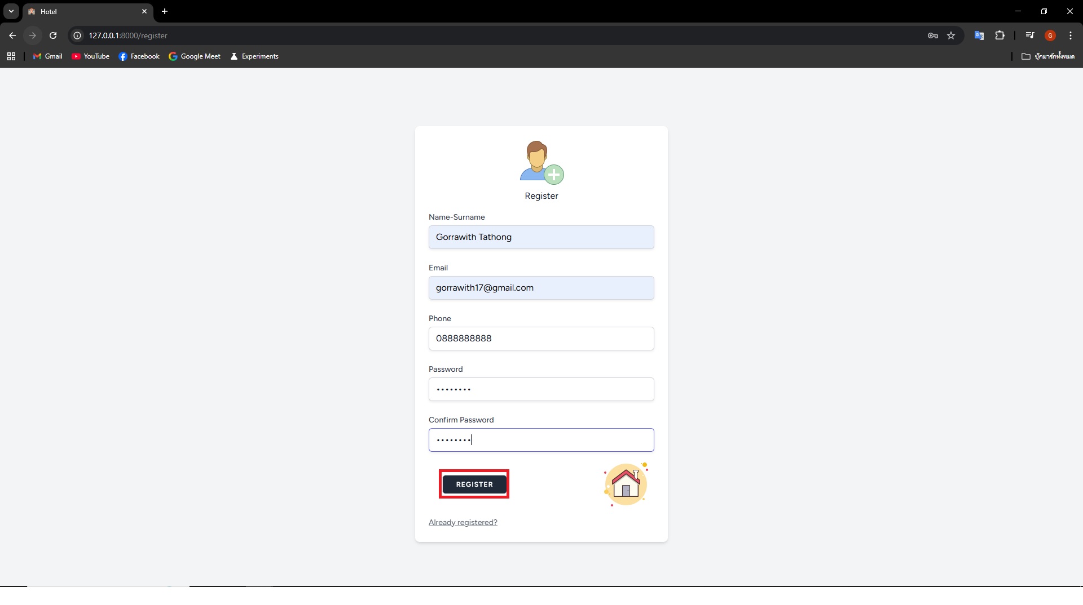
Task: Focus the Phone input field
Action: (x=541, y=339)
